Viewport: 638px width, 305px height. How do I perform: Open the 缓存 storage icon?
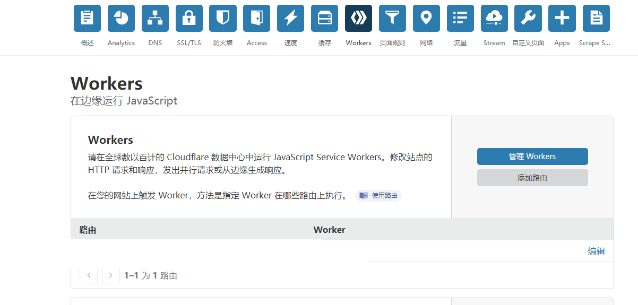324,19
